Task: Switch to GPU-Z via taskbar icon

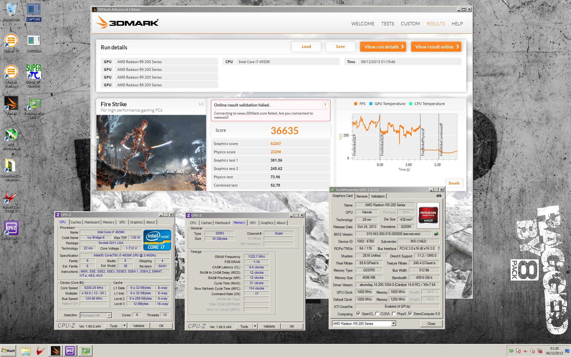Action: (x=85, y=351)
